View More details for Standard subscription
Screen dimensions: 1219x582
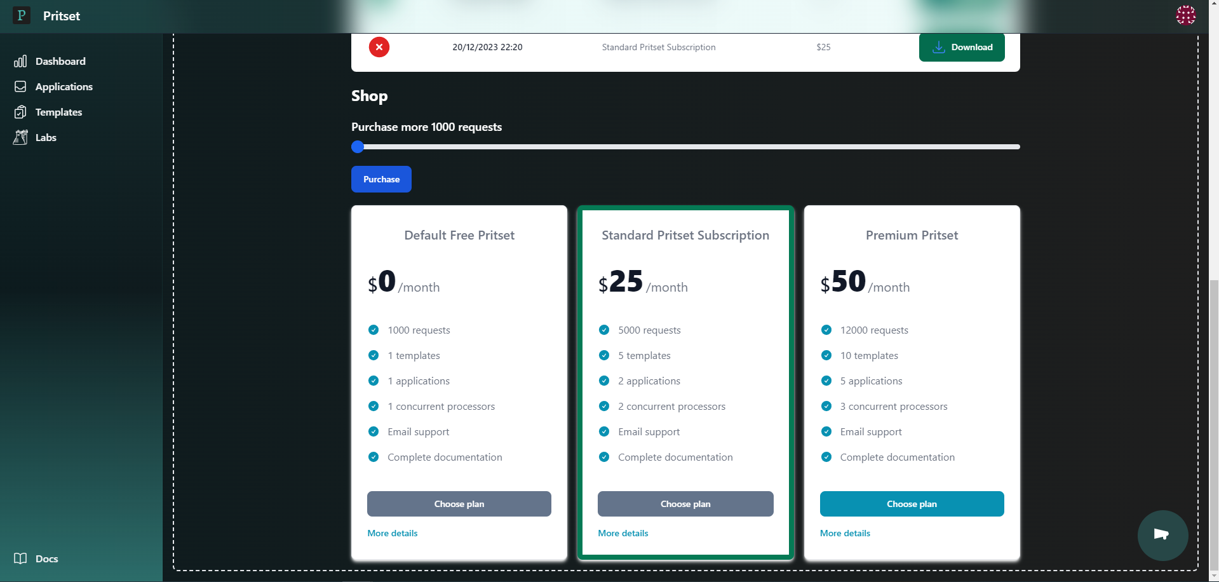[x=623, y=533]
